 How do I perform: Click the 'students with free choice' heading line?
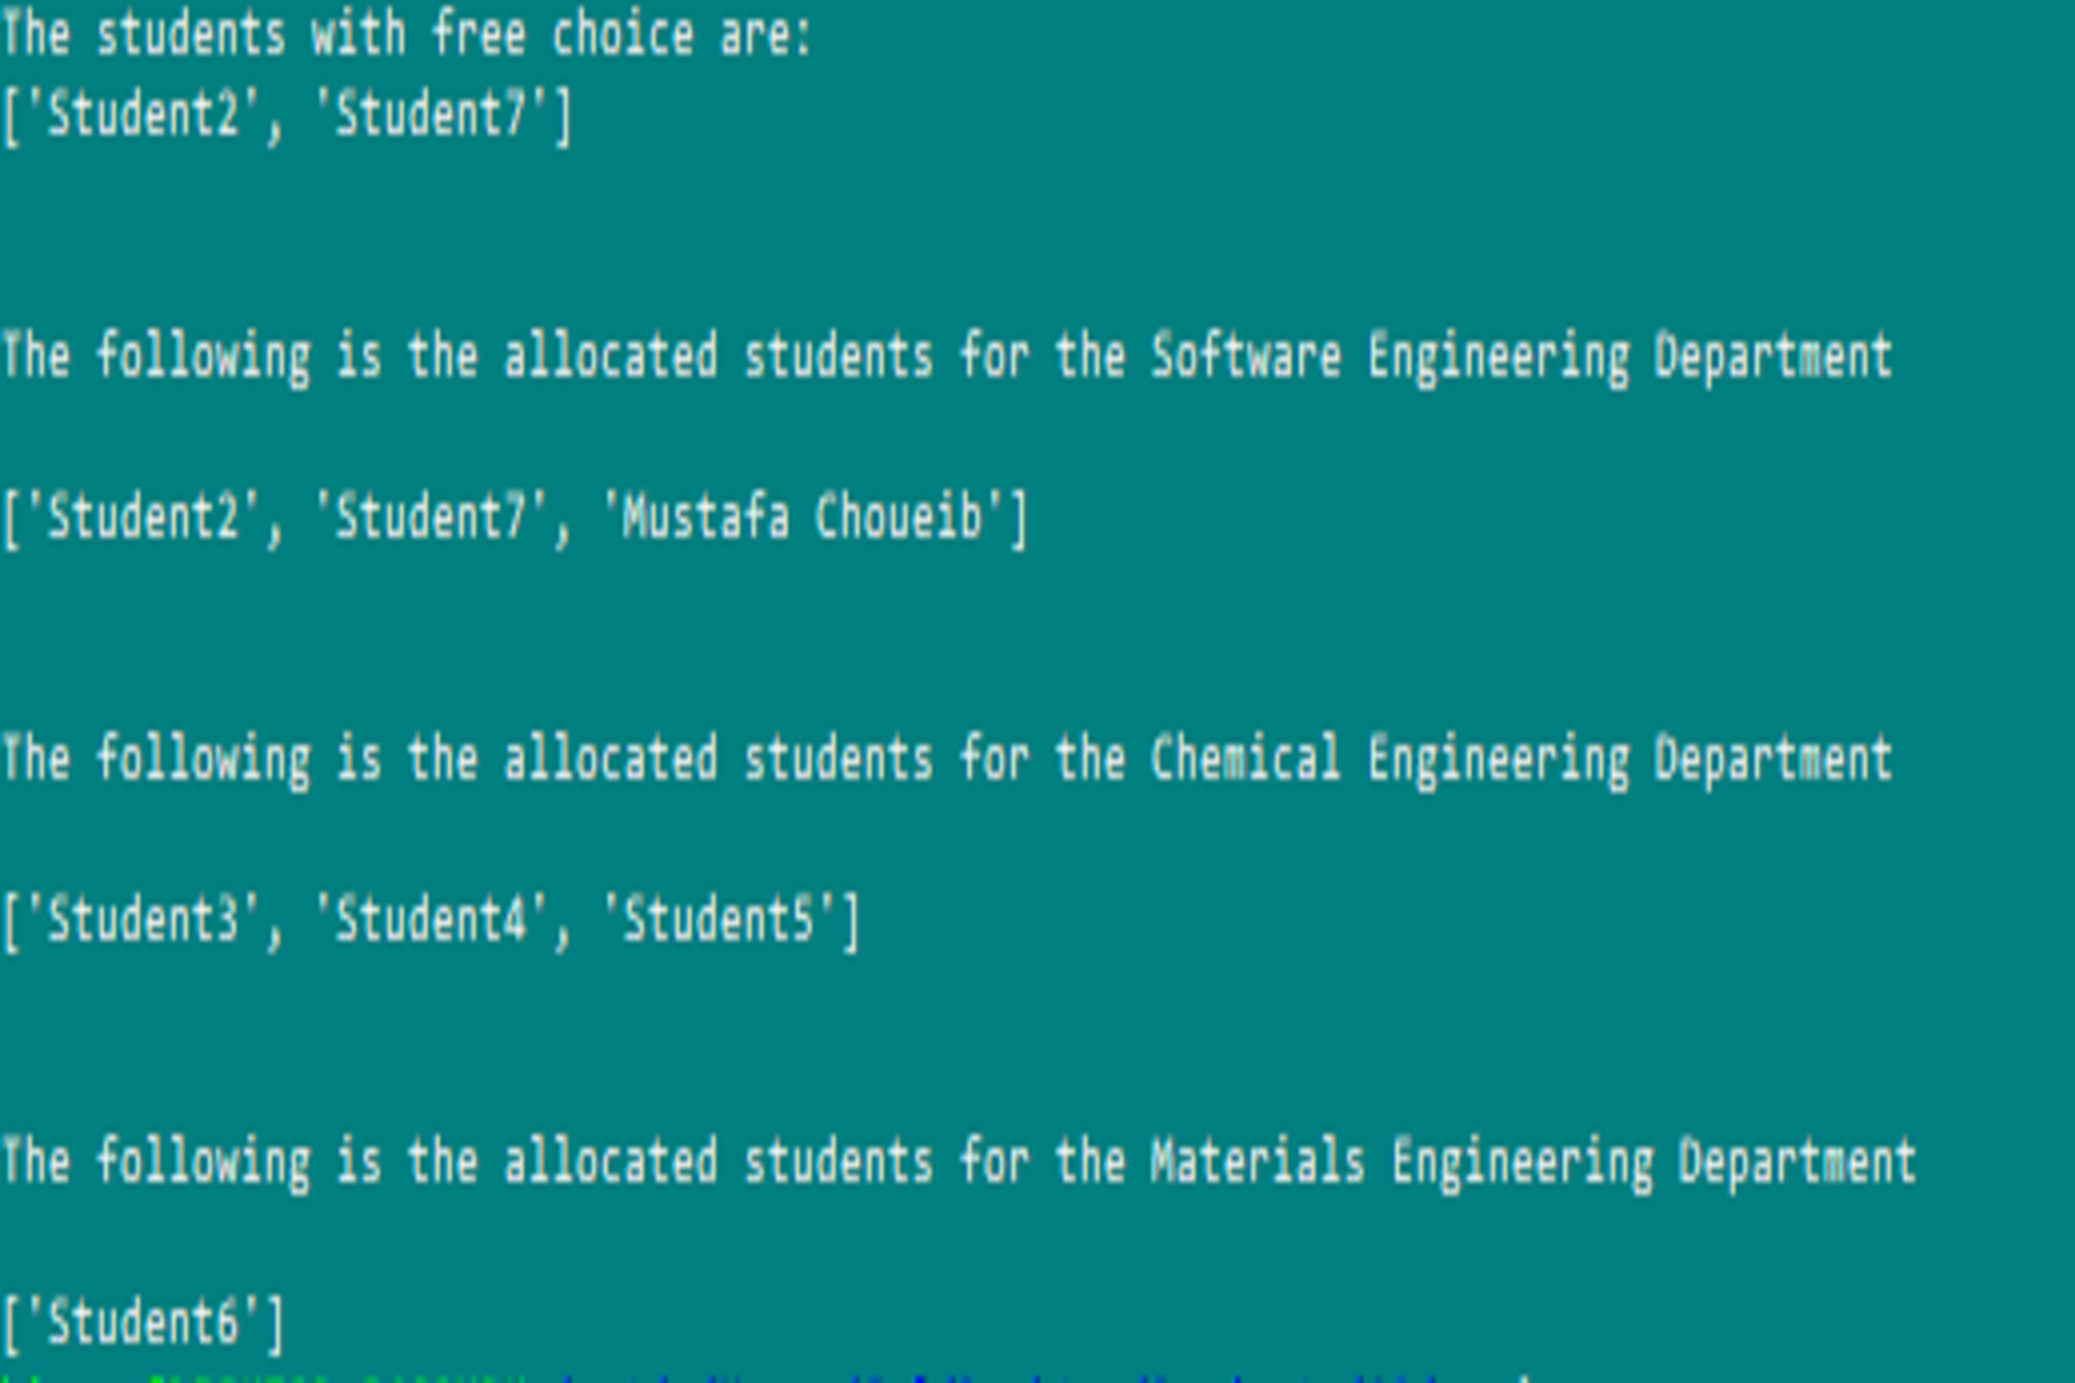click(406, 36)
